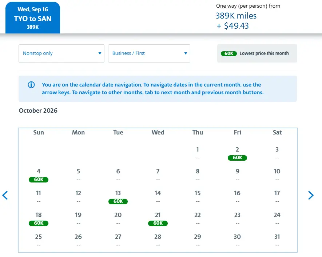Image resolution: width=322 pixels, height=257 pixels.
Task: Choose Wednesday October 21 at 60K
Action: tap(158, 219)
